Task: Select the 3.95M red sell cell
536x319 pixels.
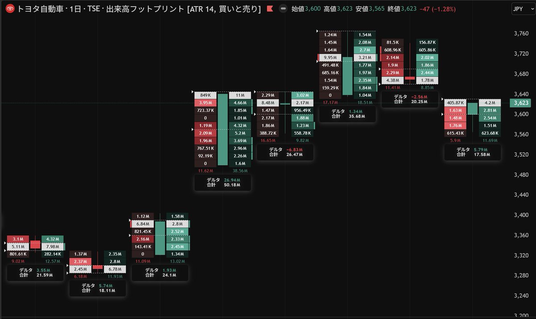Action: point(205,103)
